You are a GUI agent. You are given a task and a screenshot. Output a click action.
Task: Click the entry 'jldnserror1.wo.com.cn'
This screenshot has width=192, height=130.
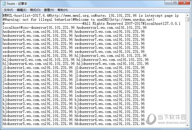[x=24, y=68]
